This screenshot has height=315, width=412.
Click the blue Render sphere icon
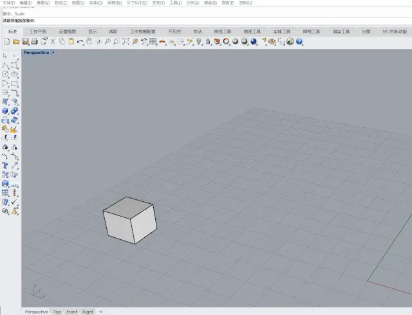254,42
